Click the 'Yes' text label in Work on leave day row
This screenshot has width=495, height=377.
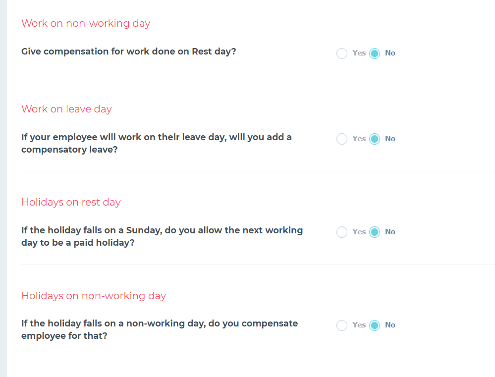(359, 139)
